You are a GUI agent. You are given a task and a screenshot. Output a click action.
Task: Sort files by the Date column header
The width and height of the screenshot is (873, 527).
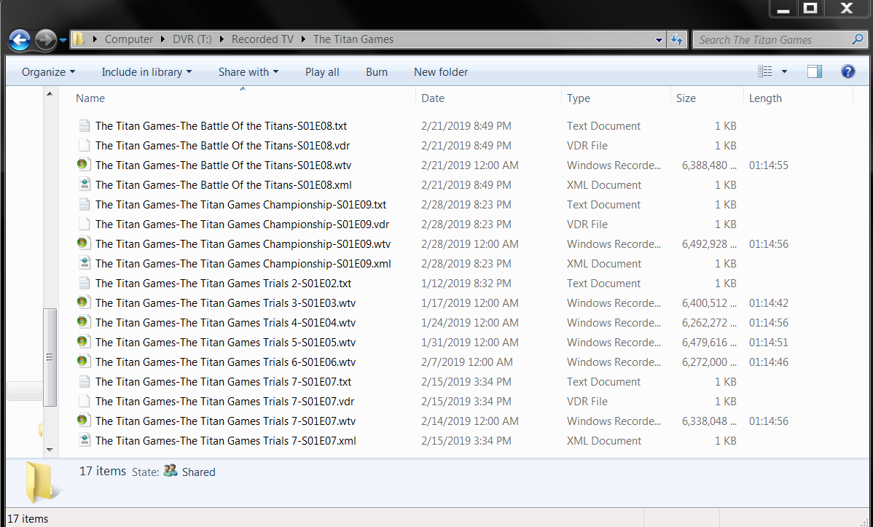[x=433, y=98]
